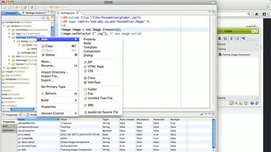Image resolution: width=271 pixels, height=152 pixels.
Task: Expand the page folder node
Action: pos(4,68)
